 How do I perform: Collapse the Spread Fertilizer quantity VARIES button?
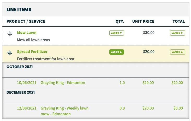click(117, 52)
